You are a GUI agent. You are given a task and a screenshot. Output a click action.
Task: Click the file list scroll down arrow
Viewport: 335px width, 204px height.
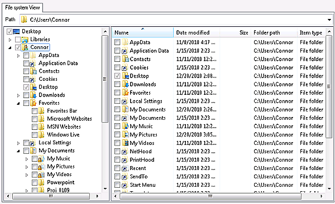(x=329, y=188)
